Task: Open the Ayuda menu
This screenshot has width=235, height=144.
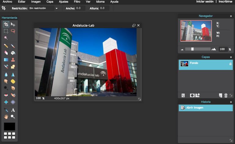Action: point(114,2)
